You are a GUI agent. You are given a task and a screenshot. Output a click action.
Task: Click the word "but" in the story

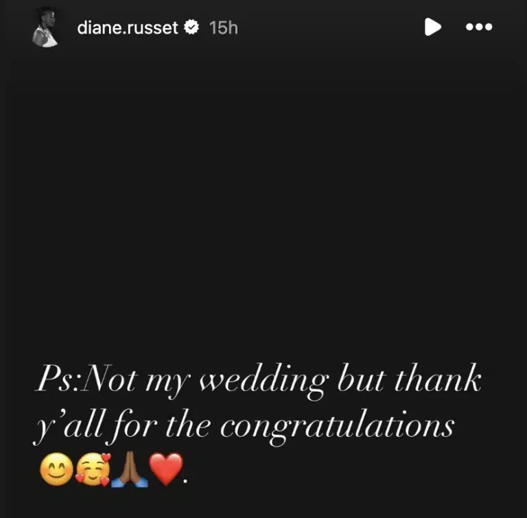coord(361,377)
